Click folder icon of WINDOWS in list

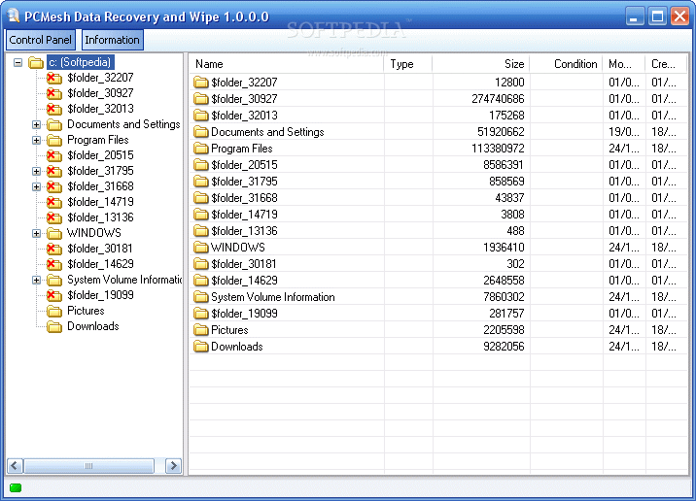(201, 248)
